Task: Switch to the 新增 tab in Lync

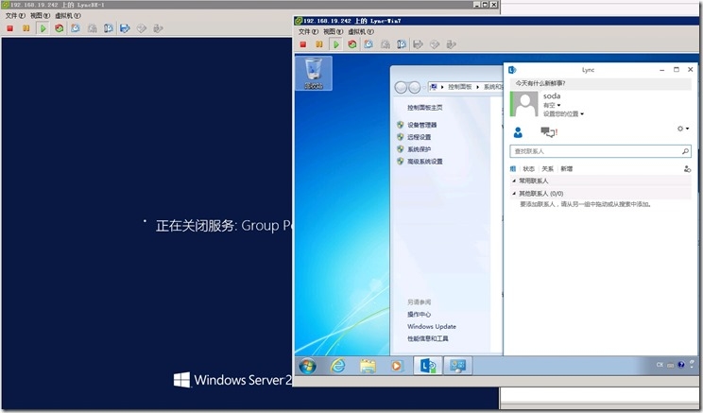Action: [x=566, y=169]
